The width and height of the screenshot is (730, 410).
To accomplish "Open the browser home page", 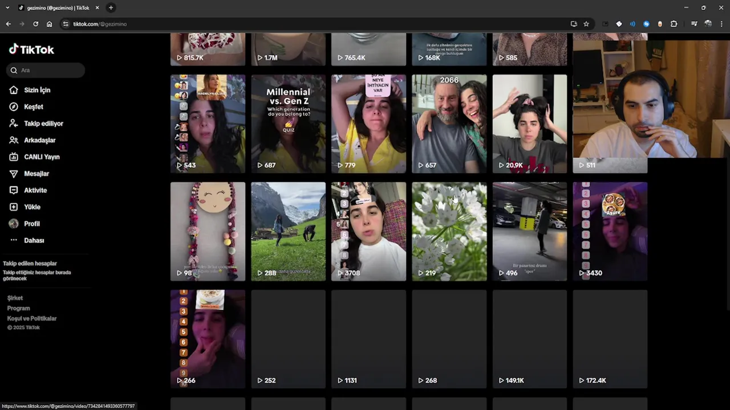I will click(49, 24).
